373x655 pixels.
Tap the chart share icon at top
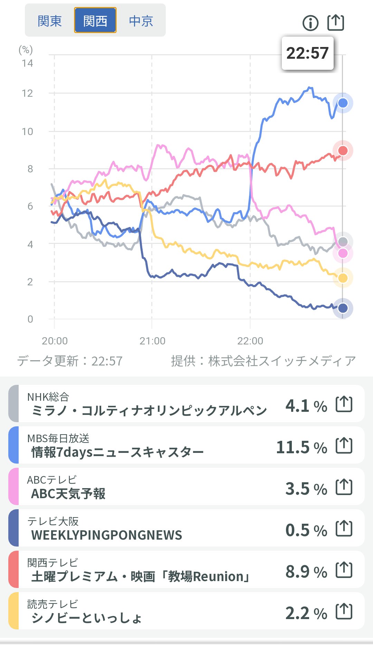pos(335,23)
